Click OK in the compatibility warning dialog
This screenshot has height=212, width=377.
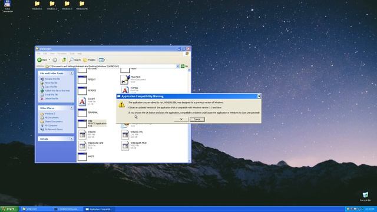point(181,119)
